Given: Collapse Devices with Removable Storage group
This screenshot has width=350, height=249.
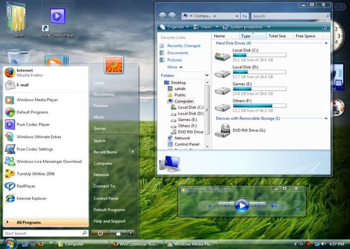Looking at the screenshot, I should coord(326,118).
